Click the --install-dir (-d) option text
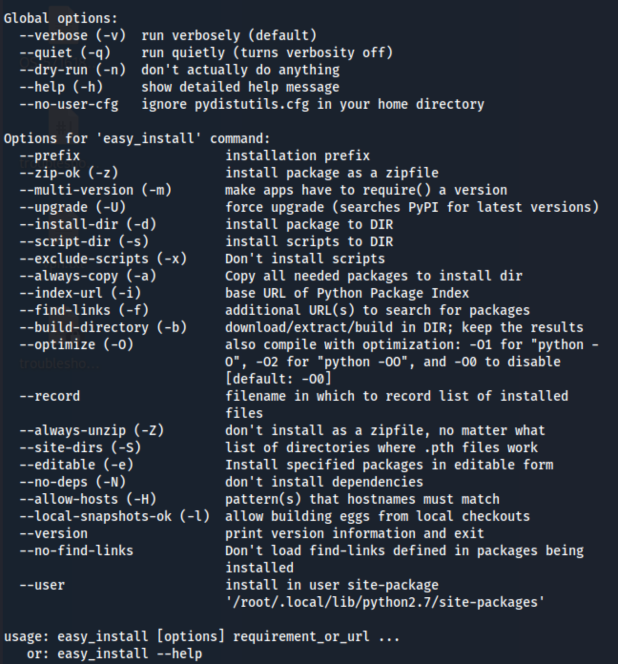The height and width of the screenshot is (664, 618). tap(88, 225)
